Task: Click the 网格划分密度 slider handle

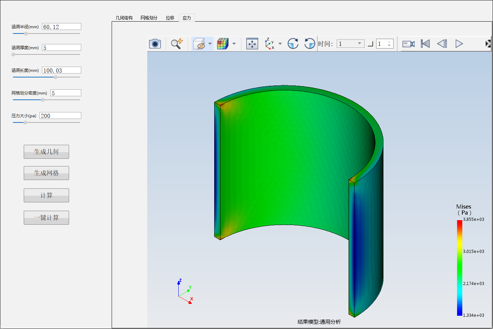Action: tap(43, 100)
